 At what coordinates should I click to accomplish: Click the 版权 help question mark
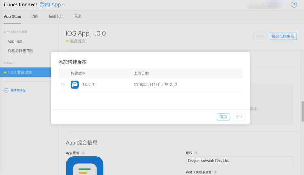point(196,153)
